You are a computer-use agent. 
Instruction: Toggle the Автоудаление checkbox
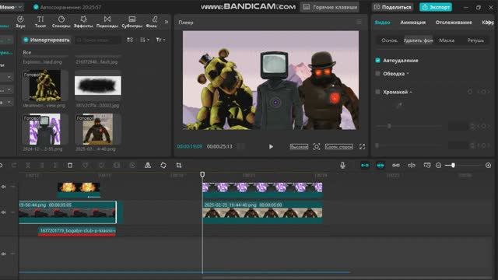(377, 61)
